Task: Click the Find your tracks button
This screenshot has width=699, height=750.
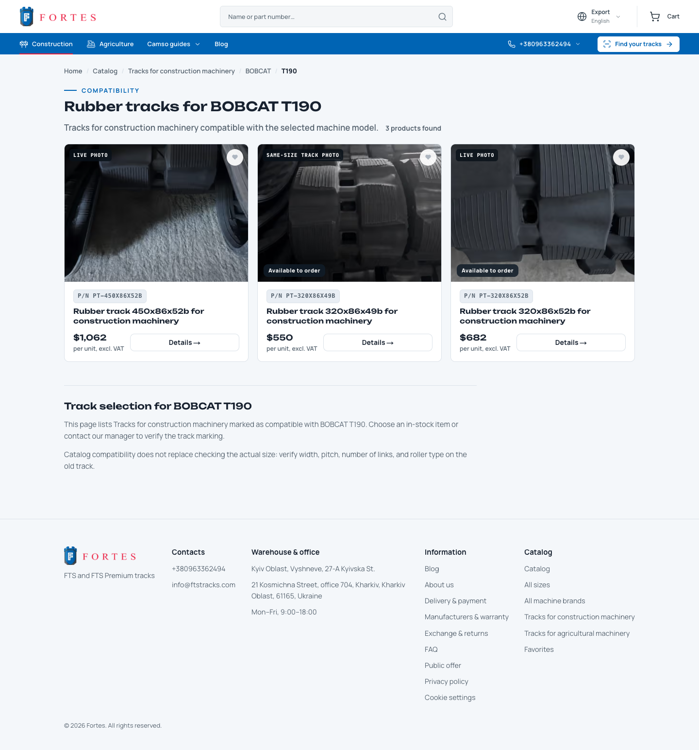Action: pos(638,44)
